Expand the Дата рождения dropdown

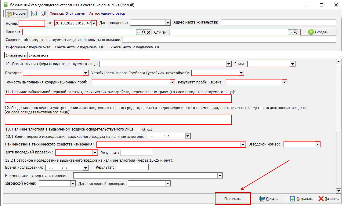(x=167, y=23)
